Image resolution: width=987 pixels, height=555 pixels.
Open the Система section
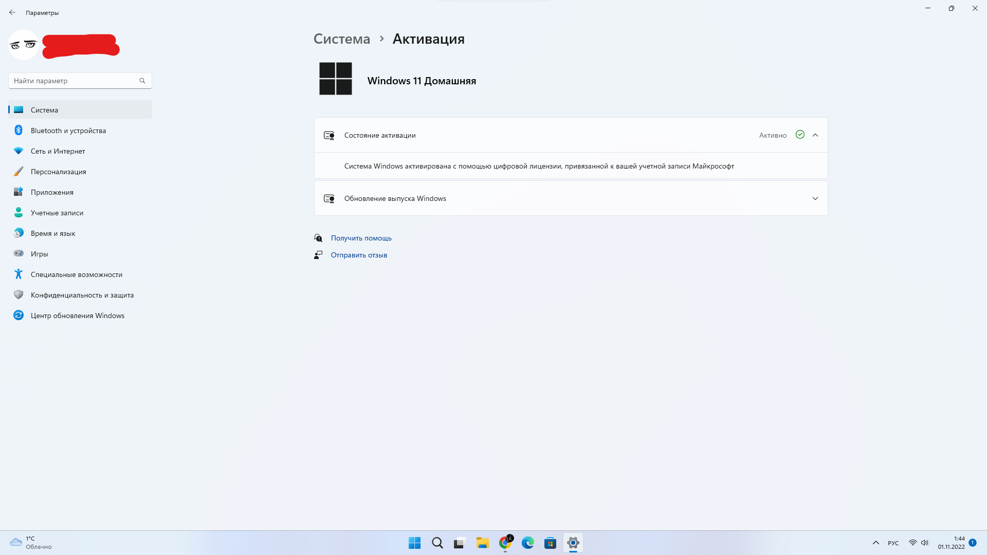pos(80,110)
